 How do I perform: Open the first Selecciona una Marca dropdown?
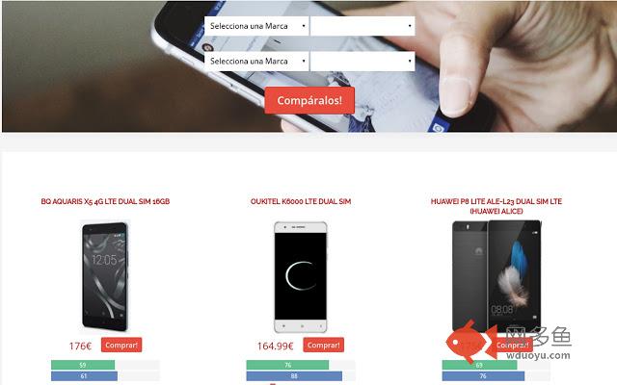(256, 26)
